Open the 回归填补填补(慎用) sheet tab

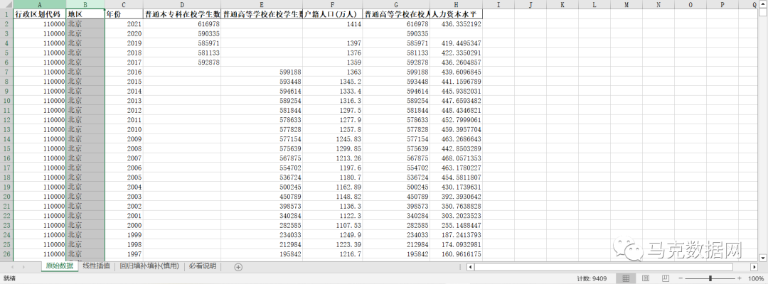point(149,266)
